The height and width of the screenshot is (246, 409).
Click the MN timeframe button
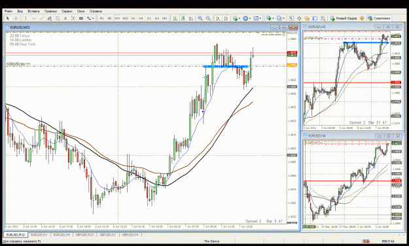[x=165, y=18]
